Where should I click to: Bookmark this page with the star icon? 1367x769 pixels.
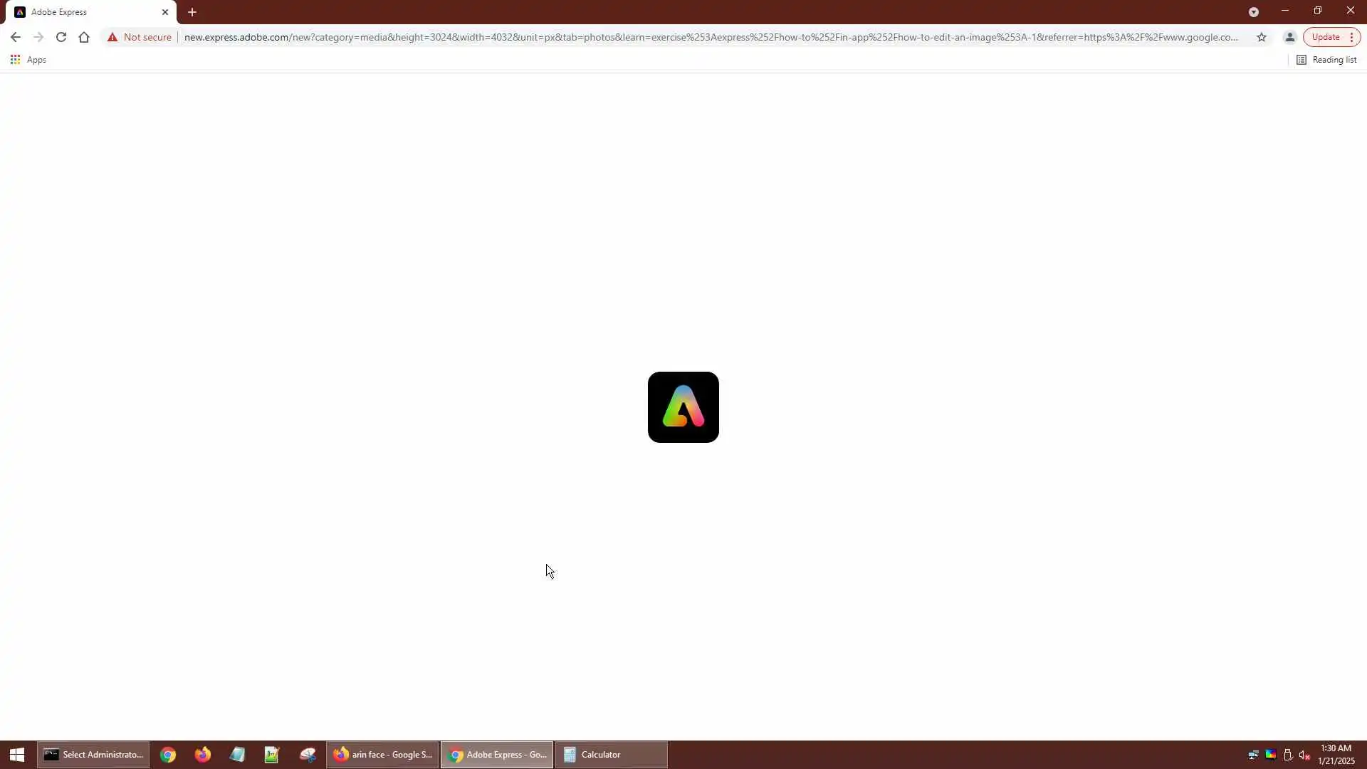(x=1261, y=37)
